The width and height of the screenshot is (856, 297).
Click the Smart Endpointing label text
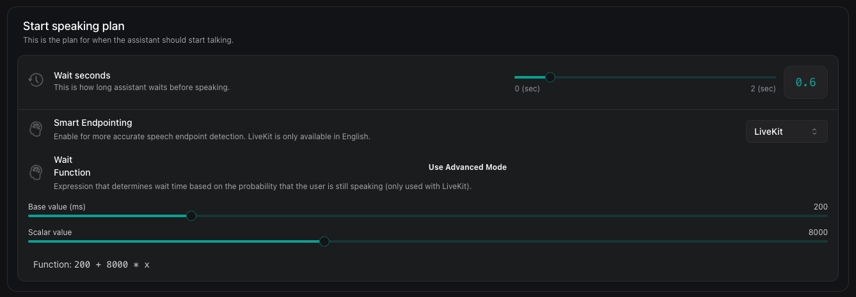[93, 123]
